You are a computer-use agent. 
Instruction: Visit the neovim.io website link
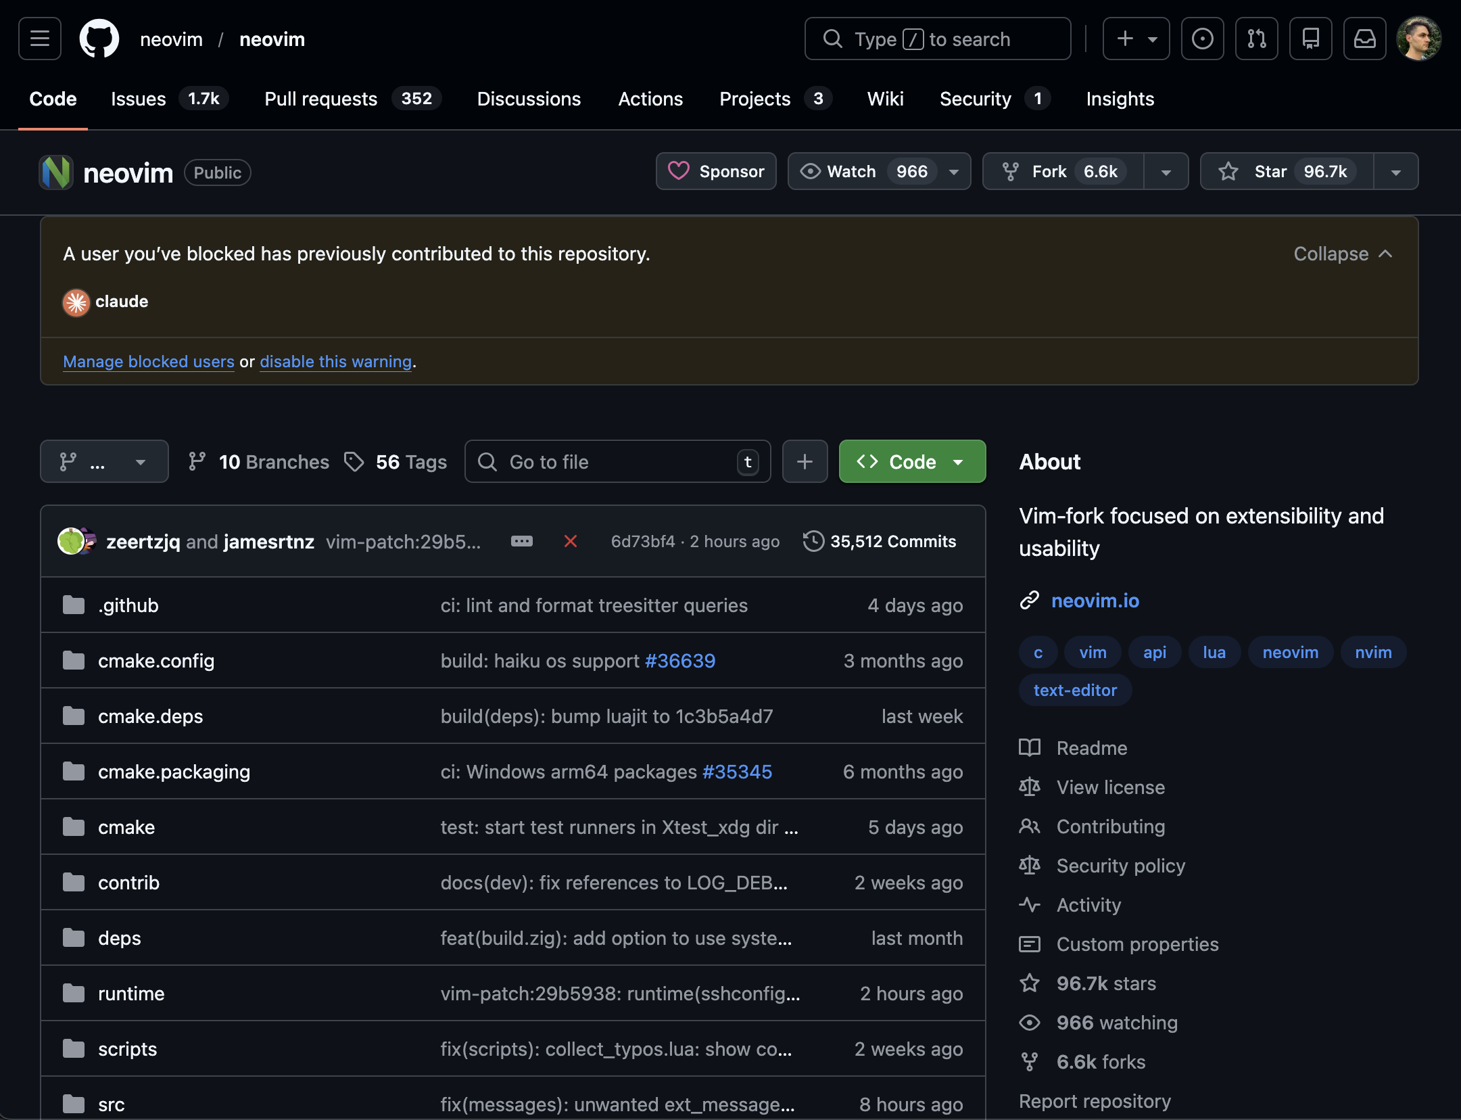click(1094, 601)
